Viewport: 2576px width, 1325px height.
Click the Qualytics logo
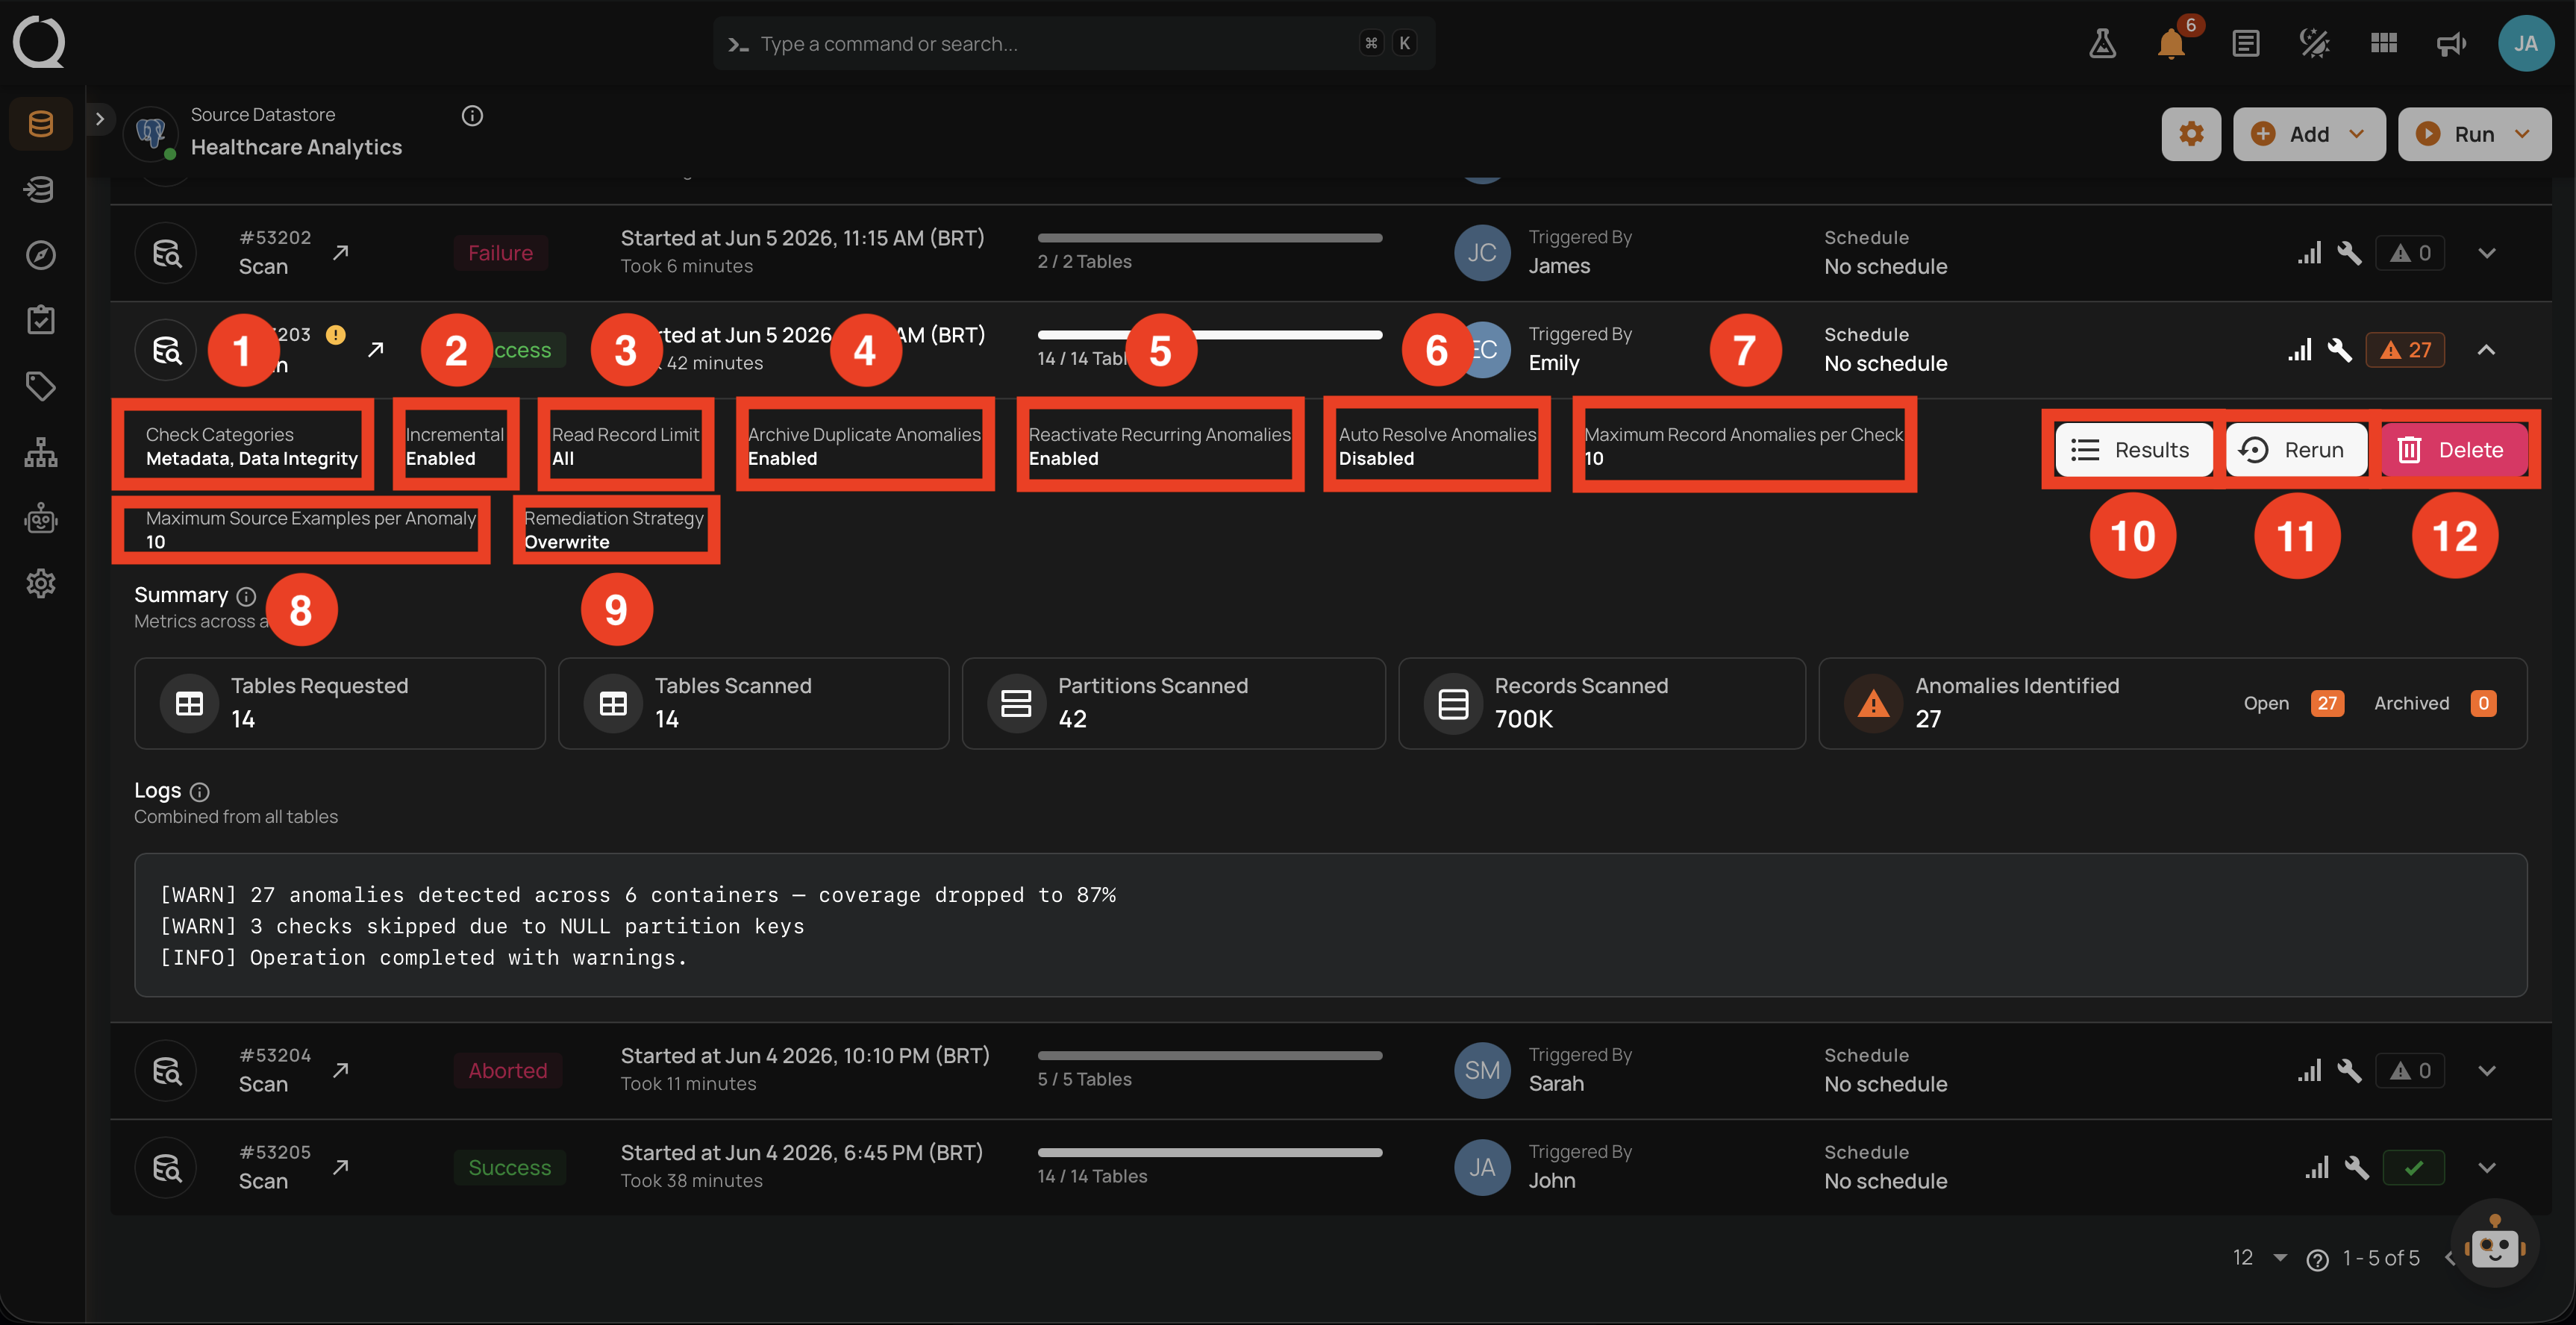[x=39, y=43]
